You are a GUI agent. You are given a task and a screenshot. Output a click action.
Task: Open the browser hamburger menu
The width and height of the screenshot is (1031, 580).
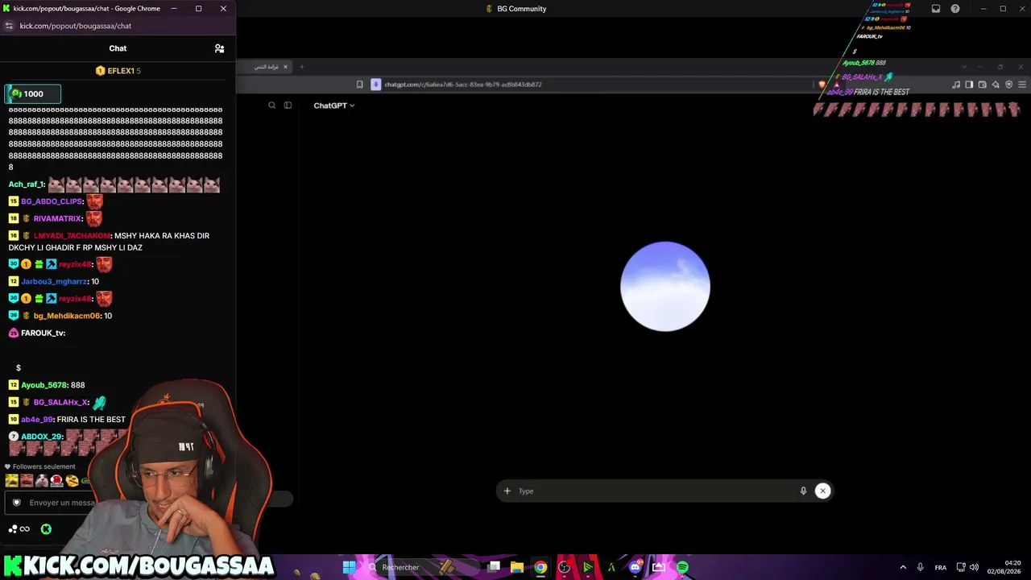(1022, 85)
